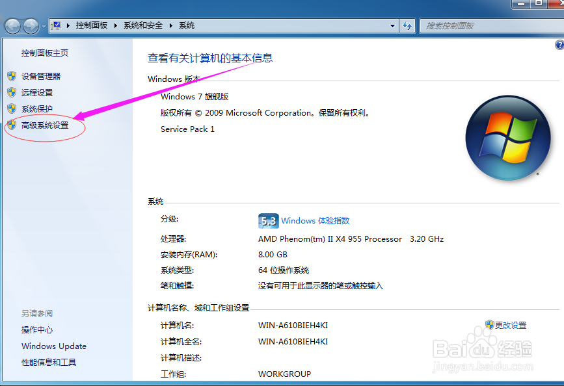
Task: Click shield icon next to 远程设置
Action: coord(12,92)
